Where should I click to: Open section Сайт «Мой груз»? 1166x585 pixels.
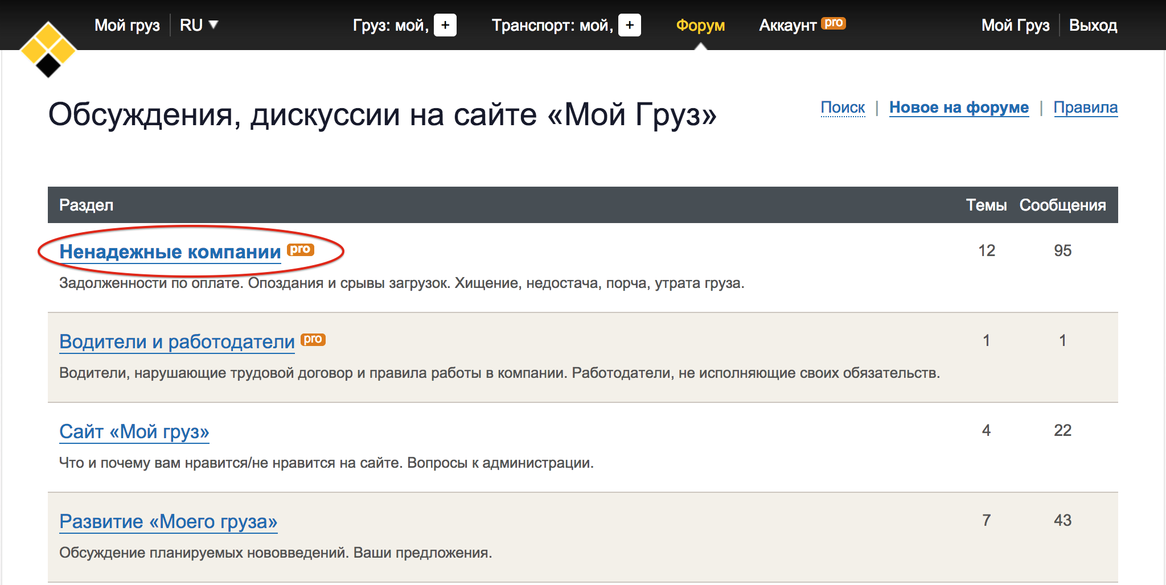(x=134, y=431)
